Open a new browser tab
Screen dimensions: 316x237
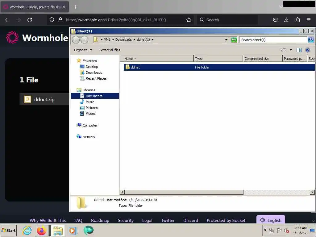75,7
